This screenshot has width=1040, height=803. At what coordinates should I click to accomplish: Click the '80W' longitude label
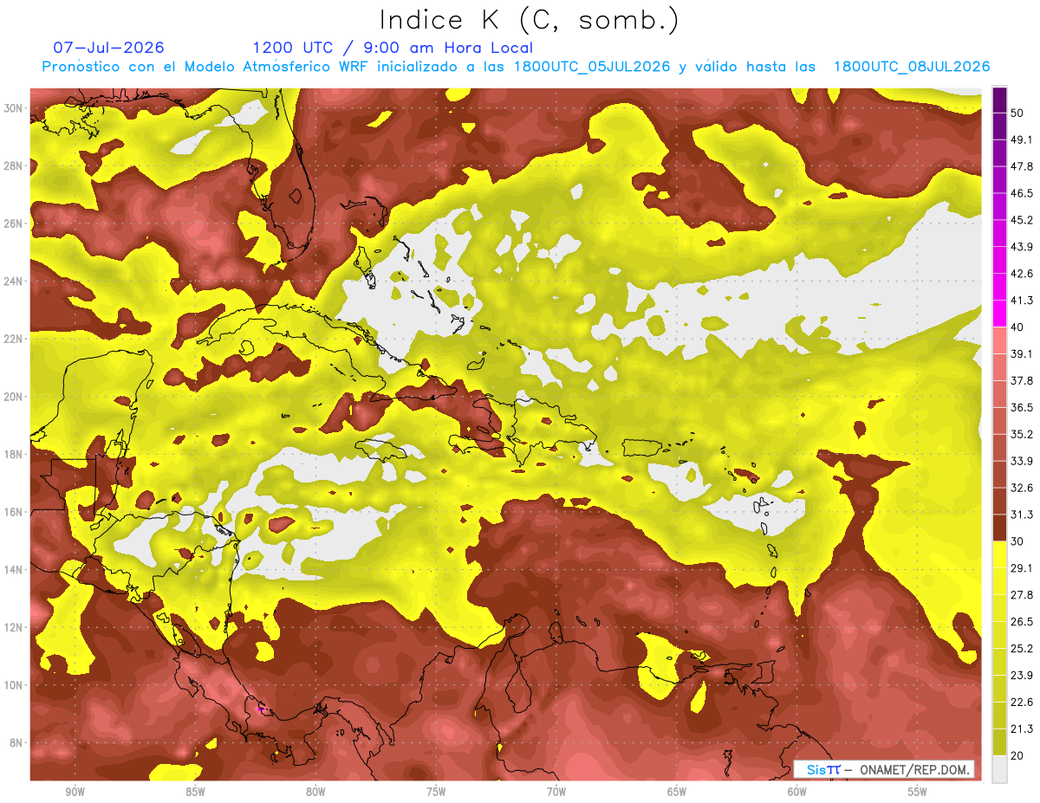(315, 792)
